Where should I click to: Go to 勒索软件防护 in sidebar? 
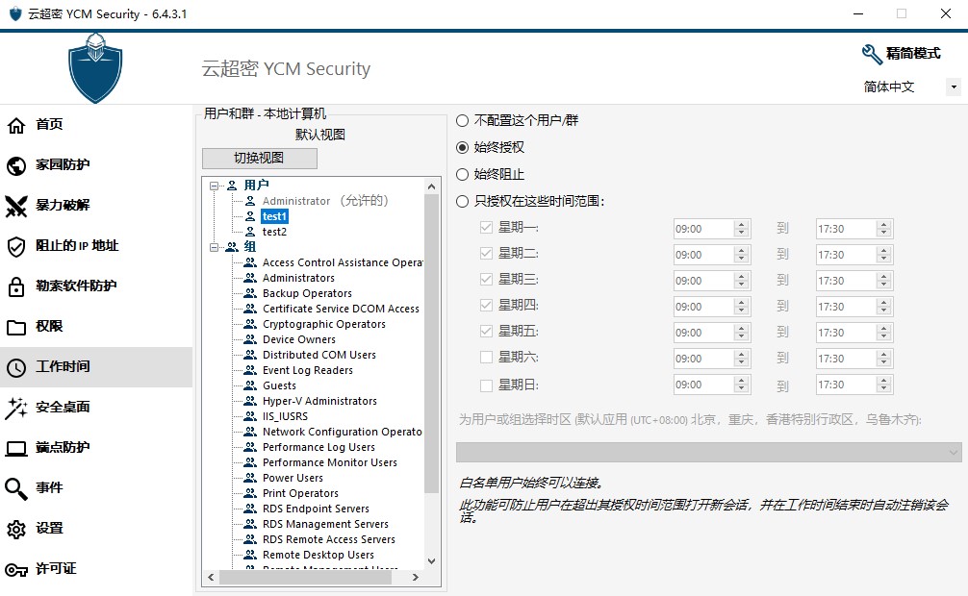tap(95, 286)
